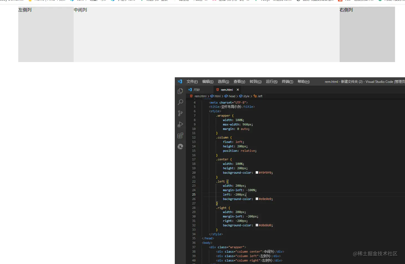
Task: Place cursor on margin-left: -100% line
Action: [x=240, y=190]
